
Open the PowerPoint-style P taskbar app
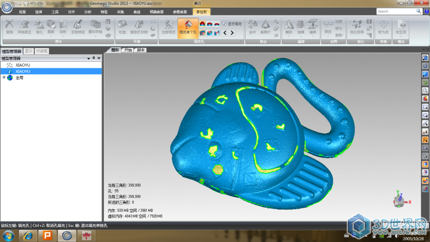tap(47, 236)
